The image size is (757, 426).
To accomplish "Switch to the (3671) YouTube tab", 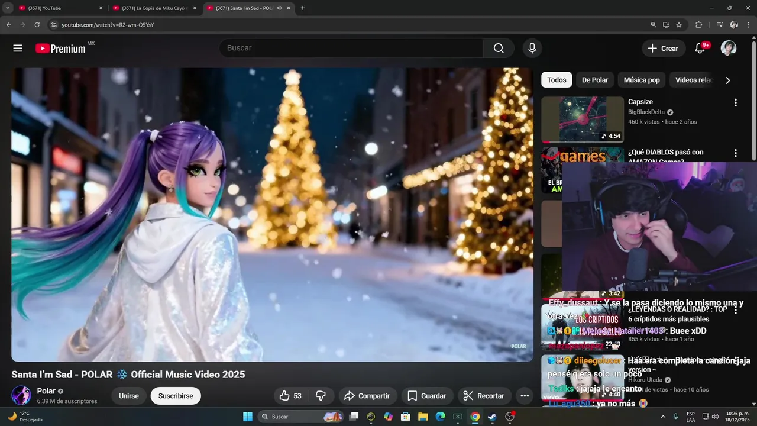I will pos(61,8).
